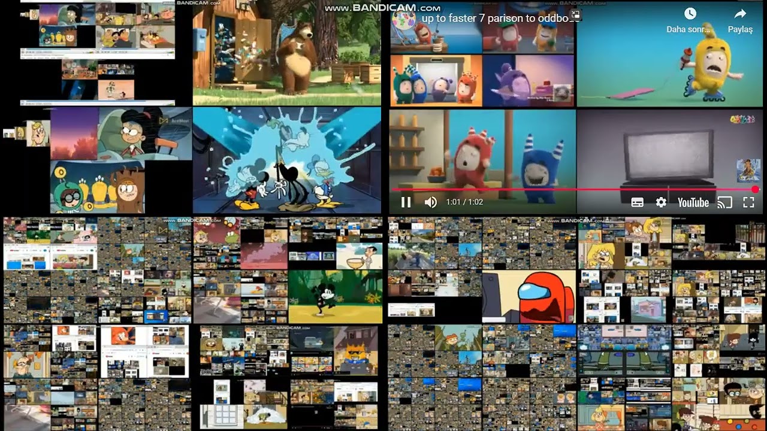Click the channel avatar beside the title
This screenshot has width=767, height=431.
[x=403, y=18]
